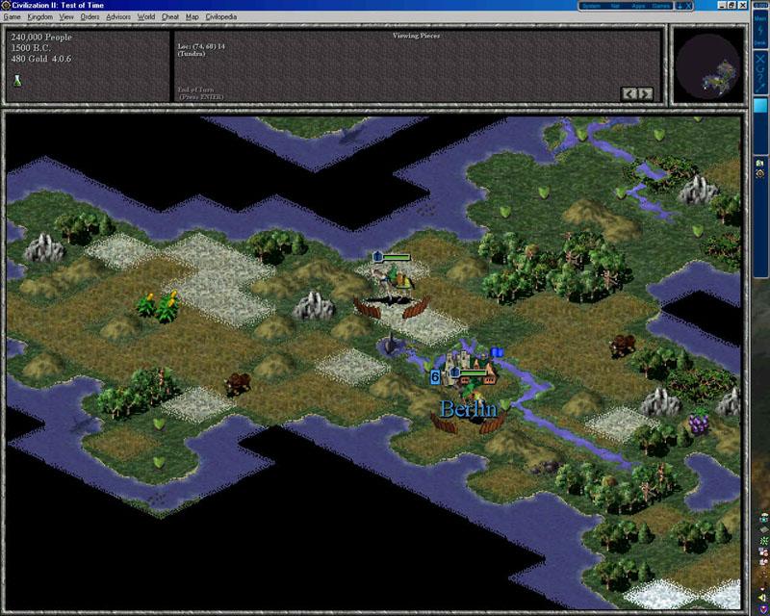Click the lightning bolt icon in the side panel
The image size is (770, 616).
760,31
